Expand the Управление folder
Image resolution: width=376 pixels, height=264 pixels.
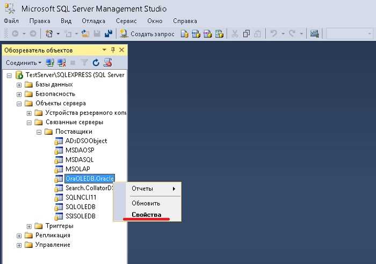(19, 245)
